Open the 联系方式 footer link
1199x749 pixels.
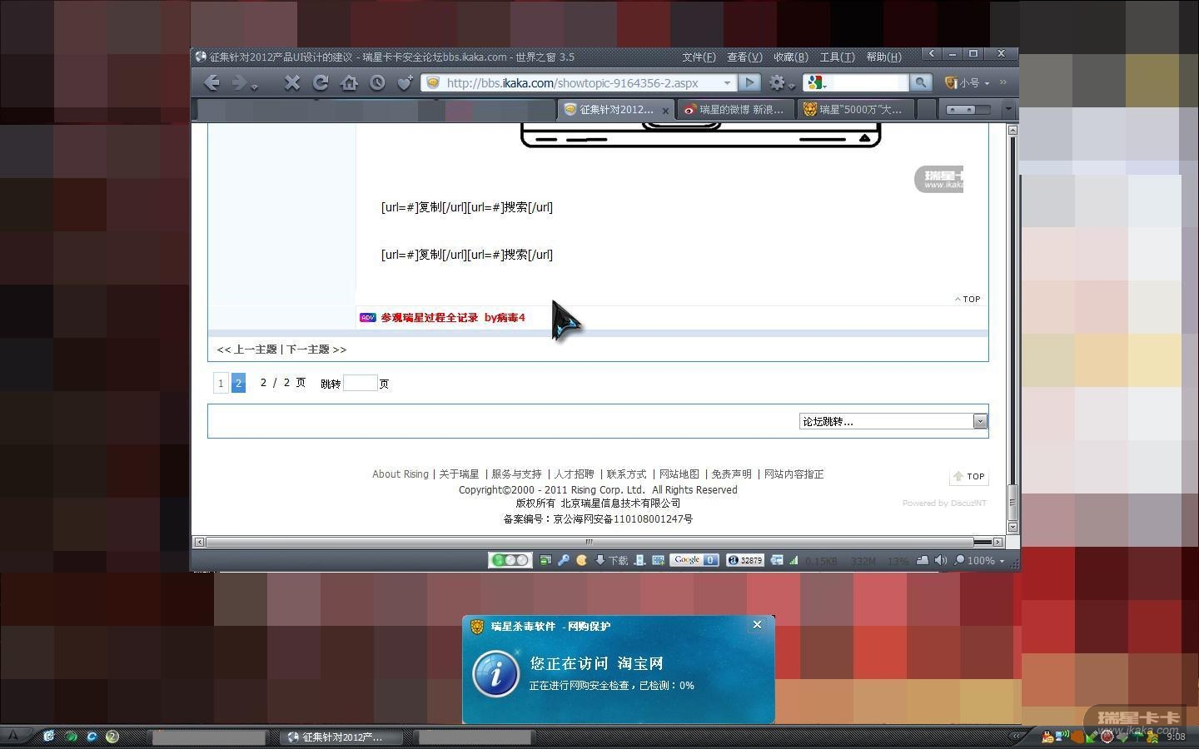tap(626, 474)
